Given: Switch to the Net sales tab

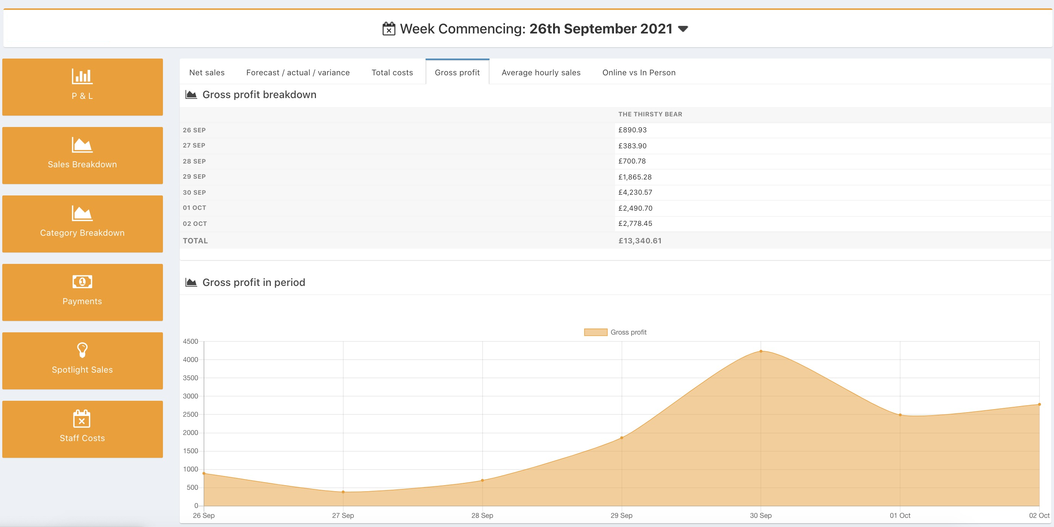Looking at the screenshot, I should click(207, 73).
